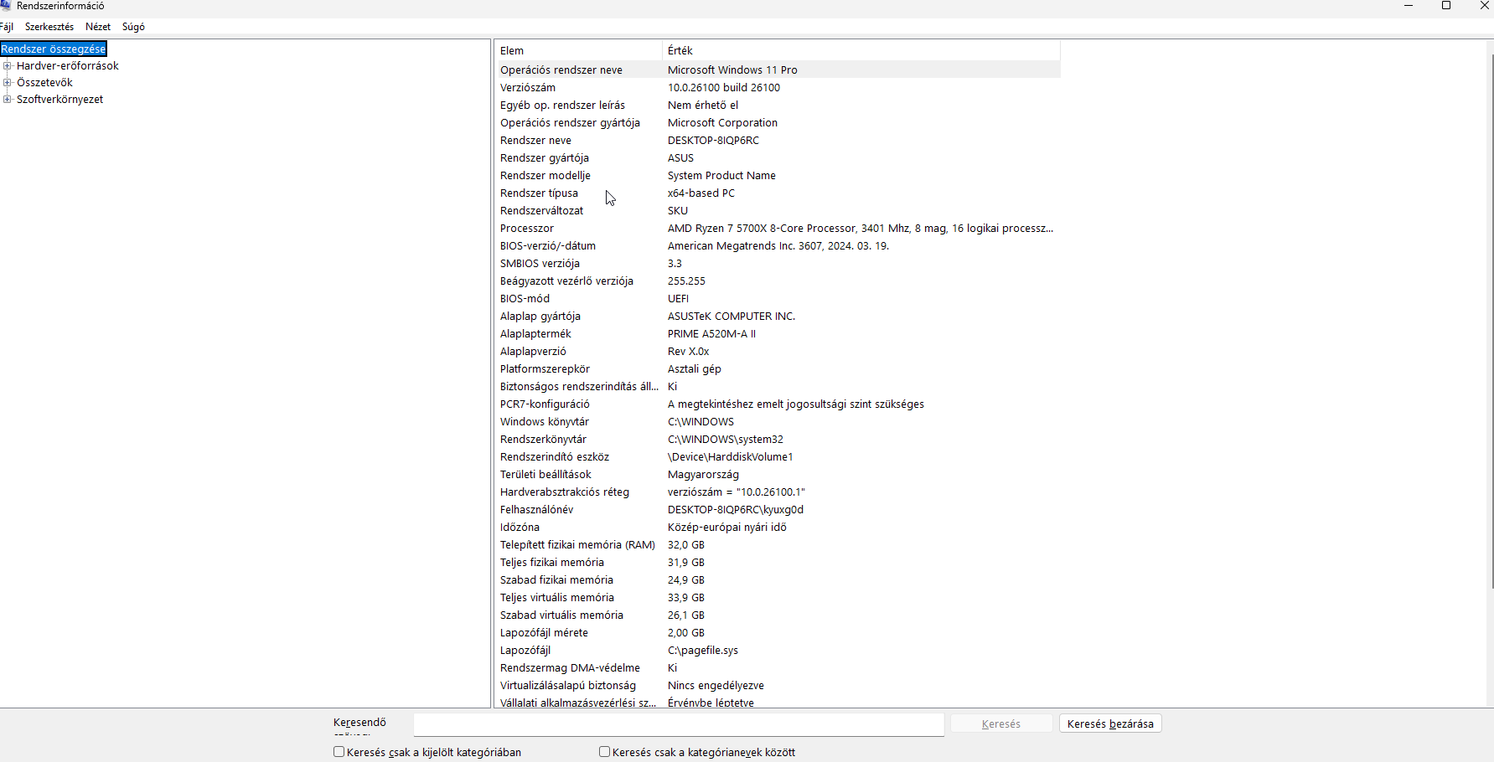Click the C:\pagefile.sys value

703,651
